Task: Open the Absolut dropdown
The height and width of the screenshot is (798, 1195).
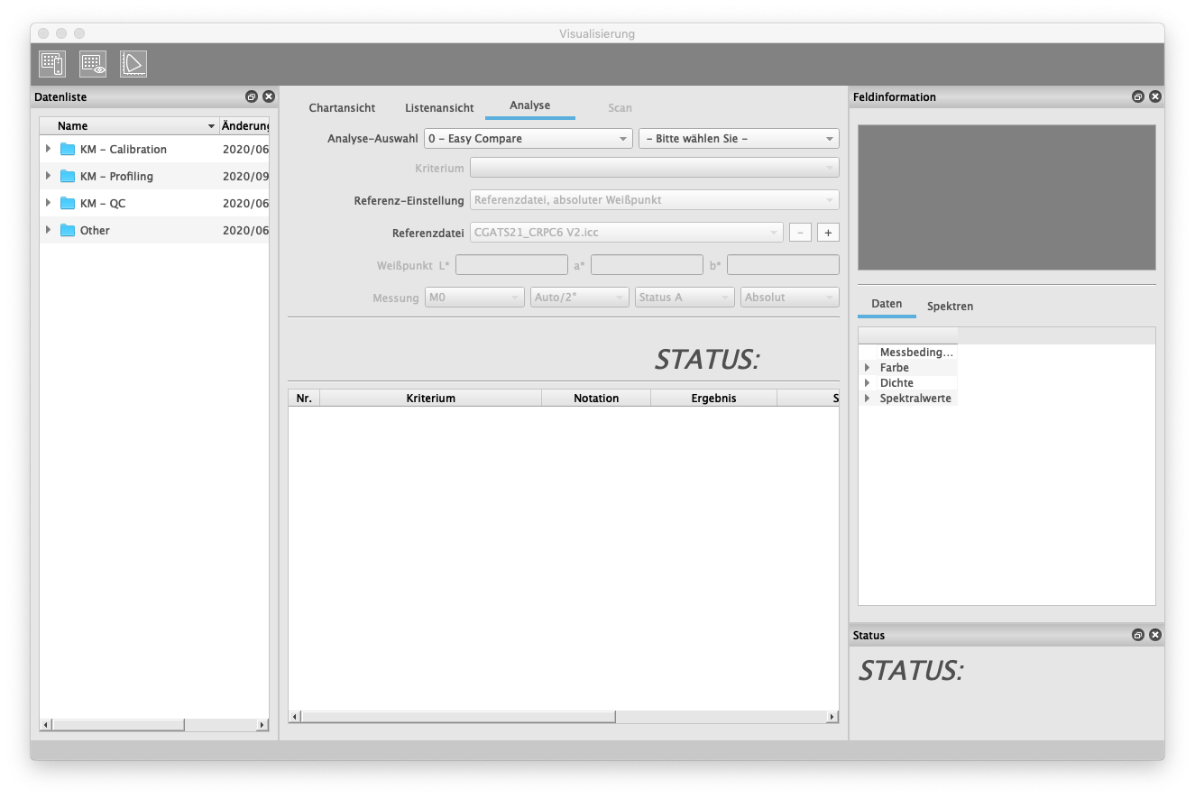Action: [x=790, y=298]
